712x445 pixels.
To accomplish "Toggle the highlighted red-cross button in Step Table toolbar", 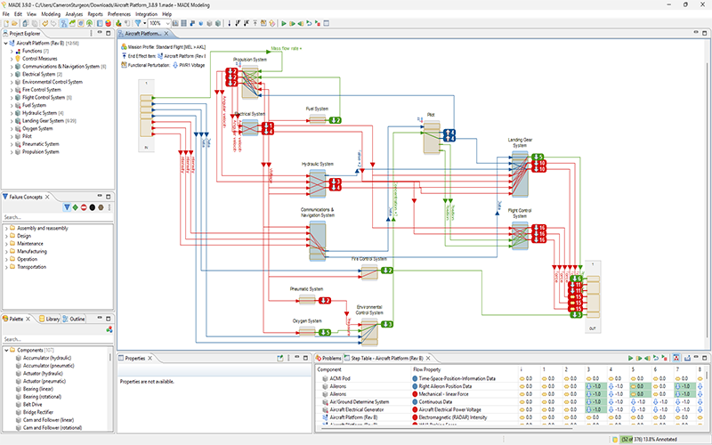I will 676,359.
